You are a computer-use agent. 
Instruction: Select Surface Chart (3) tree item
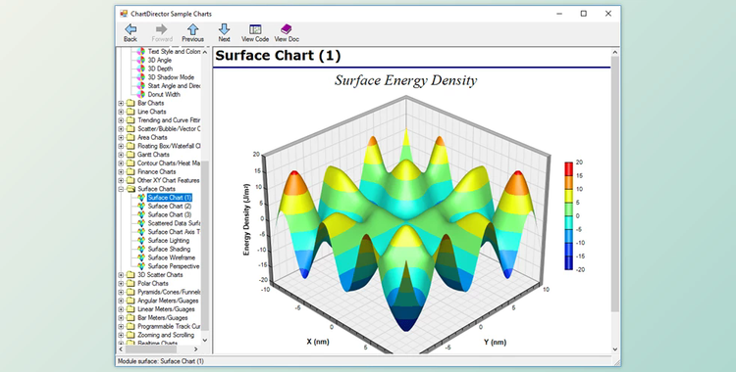170,214
